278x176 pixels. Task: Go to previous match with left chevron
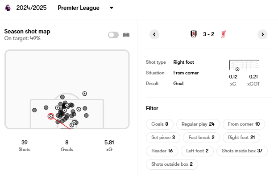154,34
